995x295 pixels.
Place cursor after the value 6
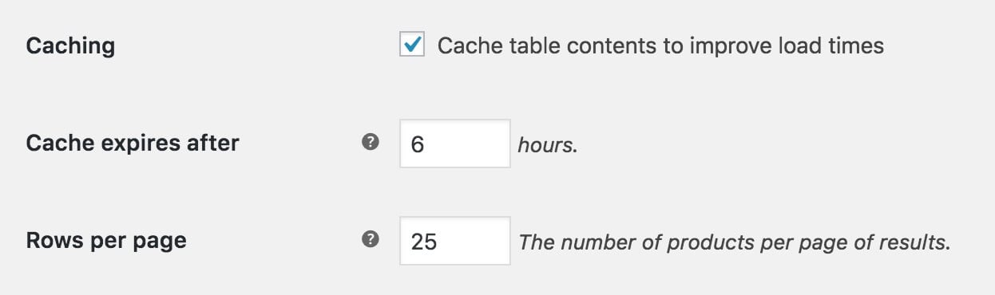coord(424,144)
